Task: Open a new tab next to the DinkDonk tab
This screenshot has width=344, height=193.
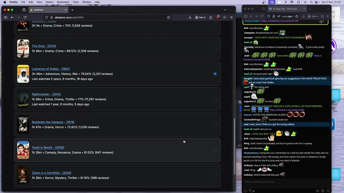Action: pos(72,10)
